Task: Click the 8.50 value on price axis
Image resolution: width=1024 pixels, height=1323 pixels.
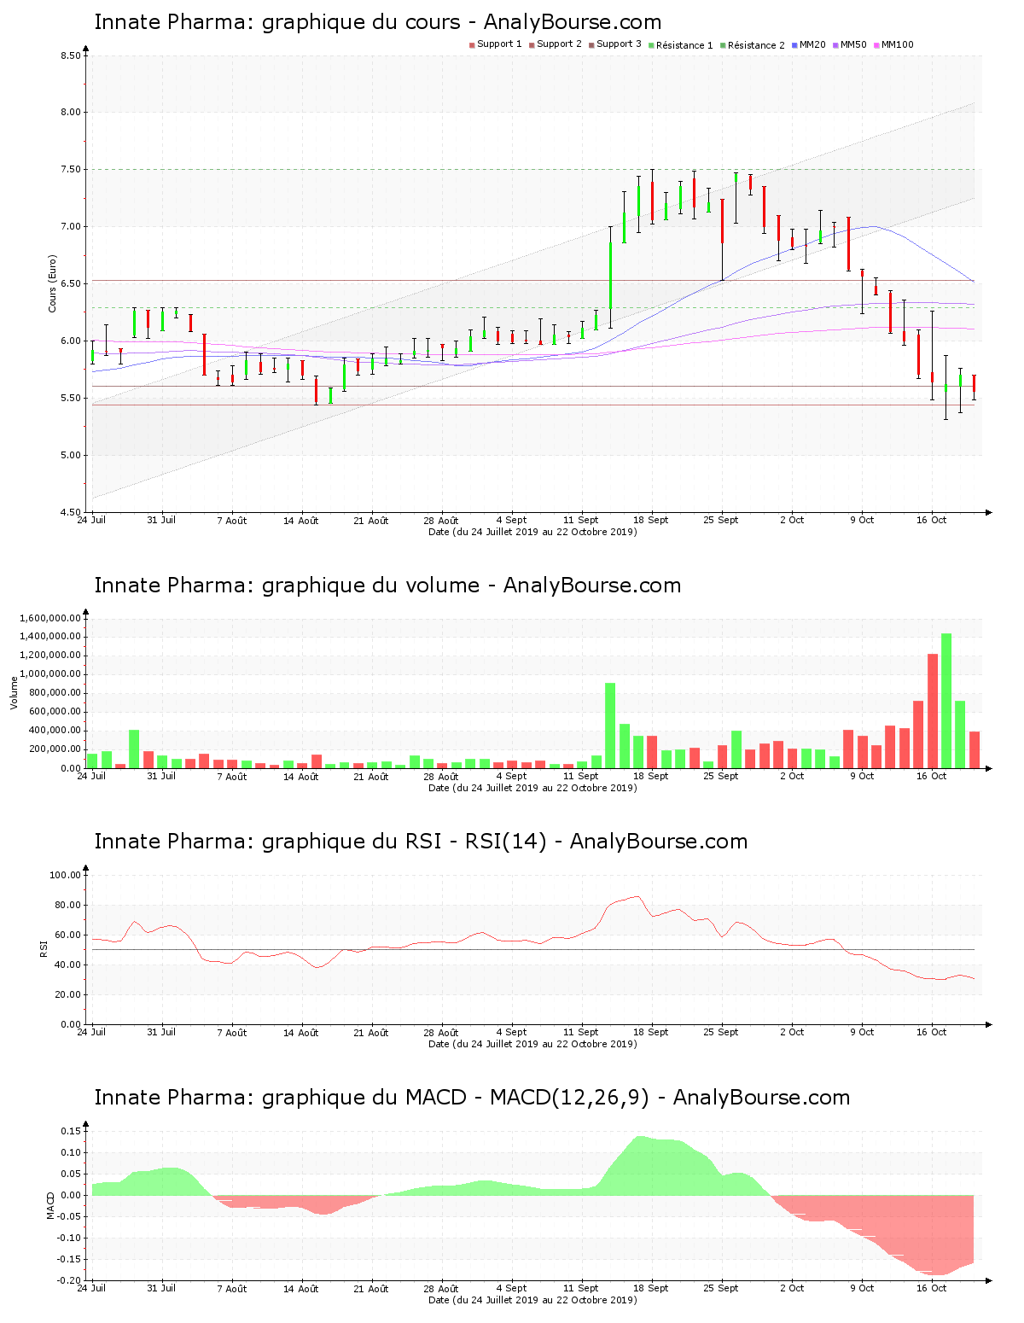Action: pyautogui.click(x=70, y=55)
